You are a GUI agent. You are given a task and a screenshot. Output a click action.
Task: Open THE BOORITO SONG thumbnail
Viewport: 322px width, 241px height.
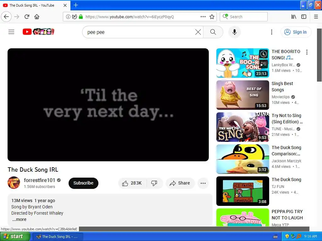point(242,63)
